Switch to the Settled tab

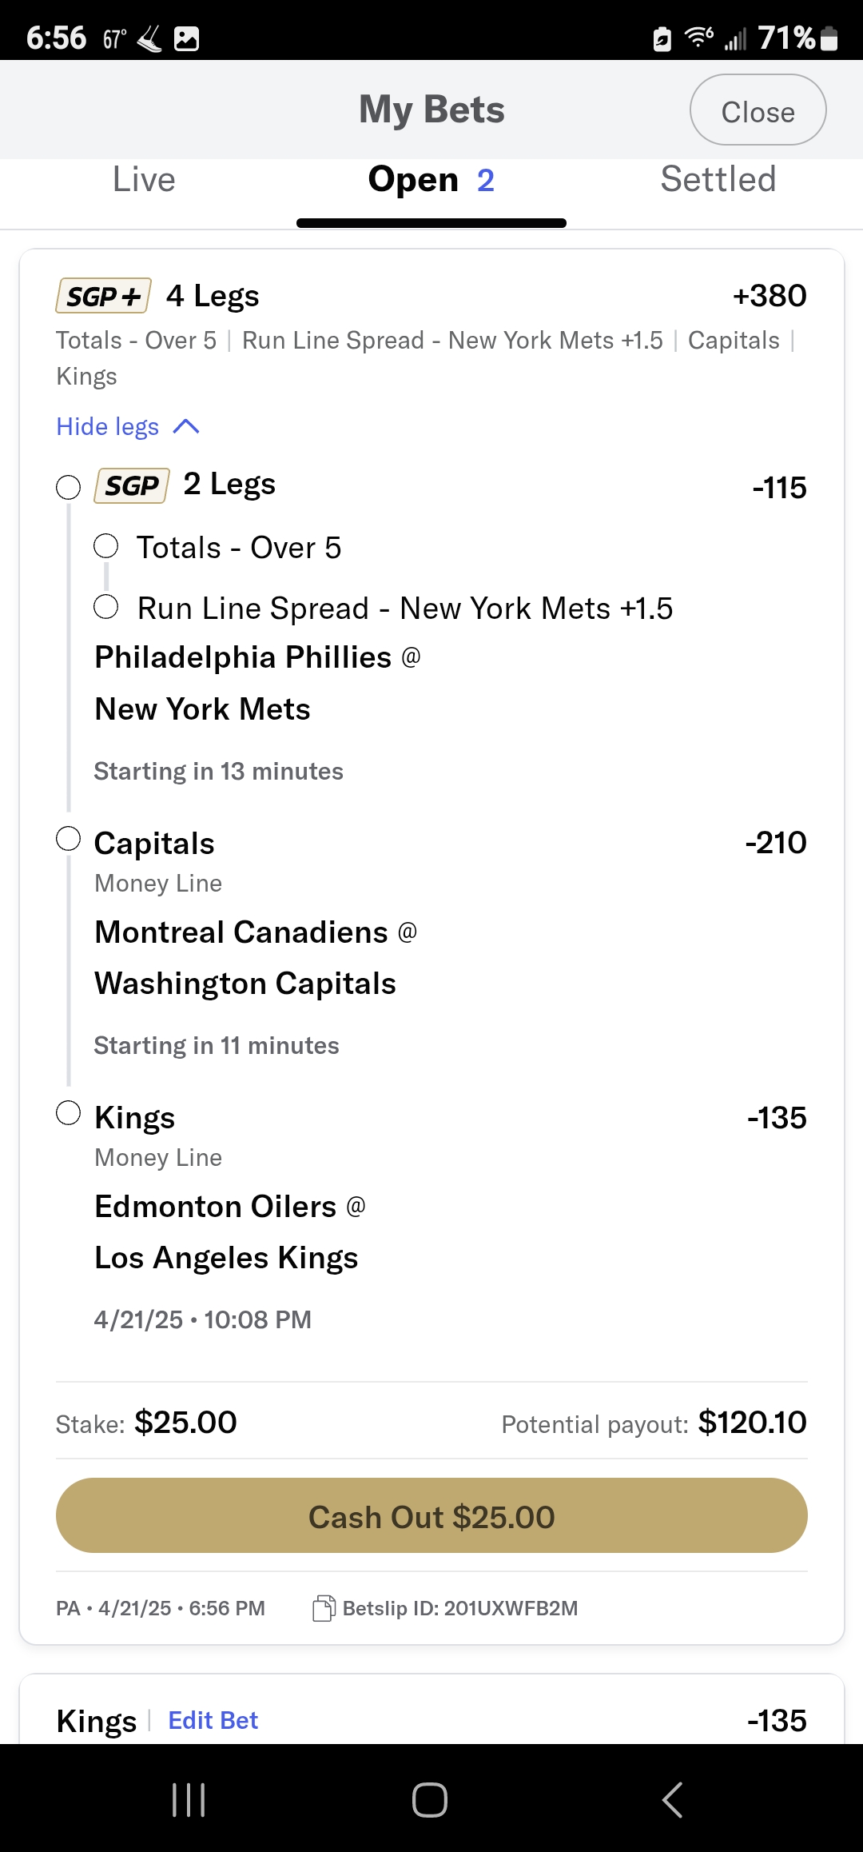point(718,179)
